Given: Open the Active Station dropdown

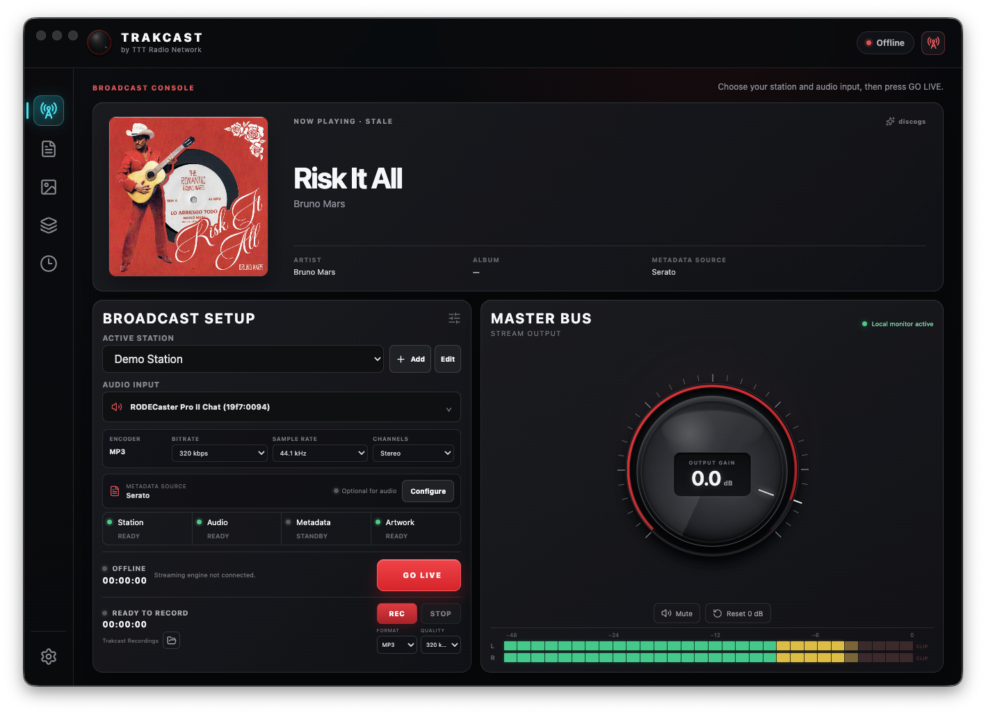Looking at the screenshot, I should point(243,359).
